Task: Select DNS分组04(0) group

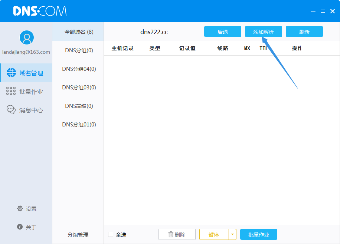Action: click(79, 69)
